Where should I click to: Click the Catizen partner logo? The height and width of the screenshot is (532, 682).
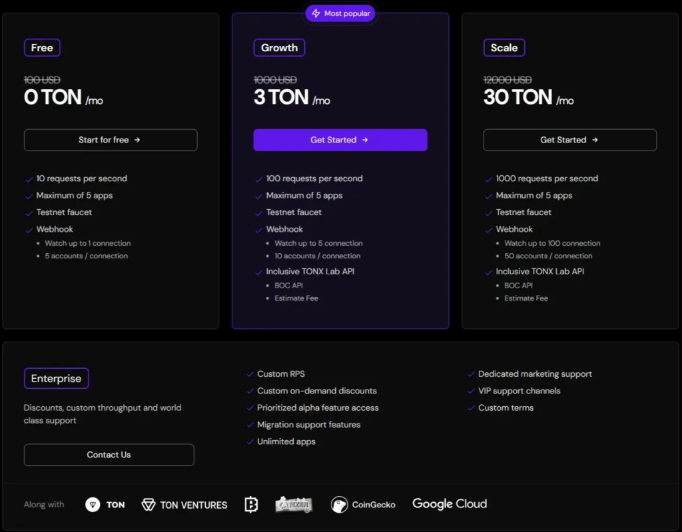[x=294, y=505]
